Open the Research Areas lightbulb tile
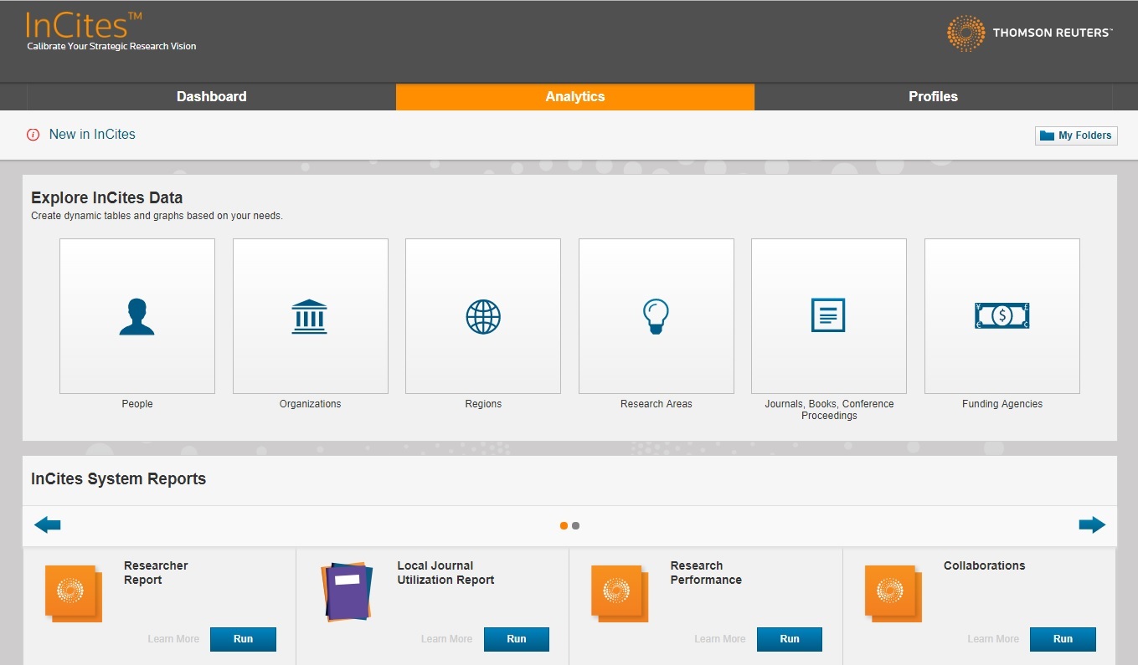Screen dimensions: 1138x665 coord(656,316)
